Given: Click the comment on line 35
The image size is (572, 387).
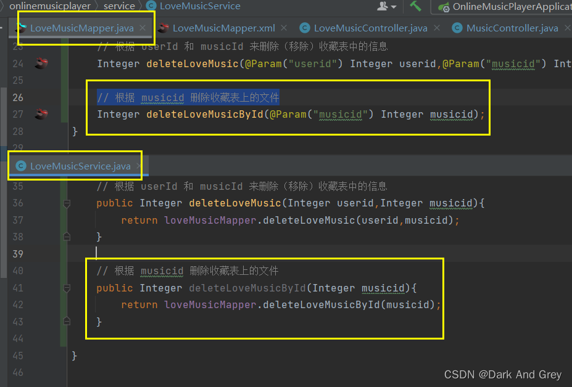Looking at the screenshot, I should [x=241, y=186].
